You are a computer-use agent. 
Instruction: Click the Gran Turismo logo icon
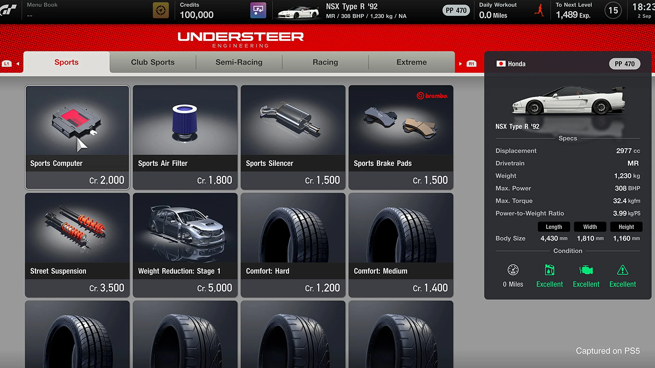coord(8,10)
